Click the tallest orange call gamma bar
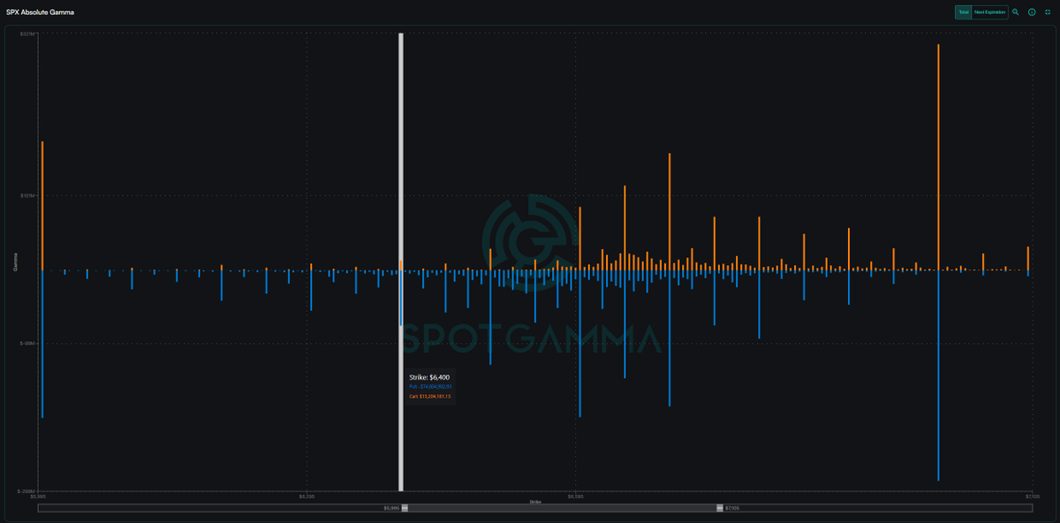This screenshot has height=523, width=1060. pos(938,157)
